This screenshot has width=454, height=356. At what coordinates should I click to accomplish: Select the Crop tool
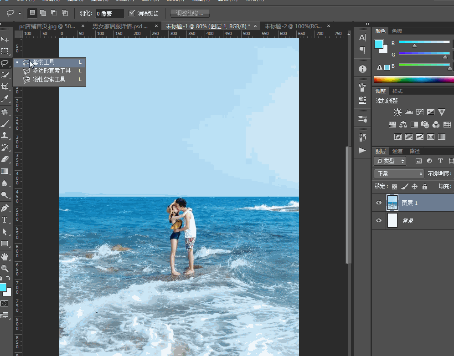point(5,87)
